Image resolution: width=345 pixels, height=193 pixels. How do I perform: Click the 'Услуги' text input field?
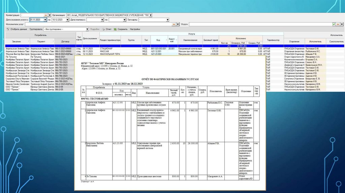pos(259,25)
